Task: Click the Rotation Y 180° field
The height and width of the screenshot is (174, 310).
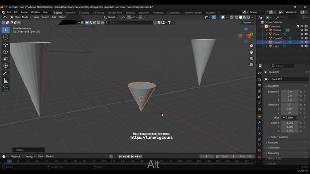Action: click(290, 109)
